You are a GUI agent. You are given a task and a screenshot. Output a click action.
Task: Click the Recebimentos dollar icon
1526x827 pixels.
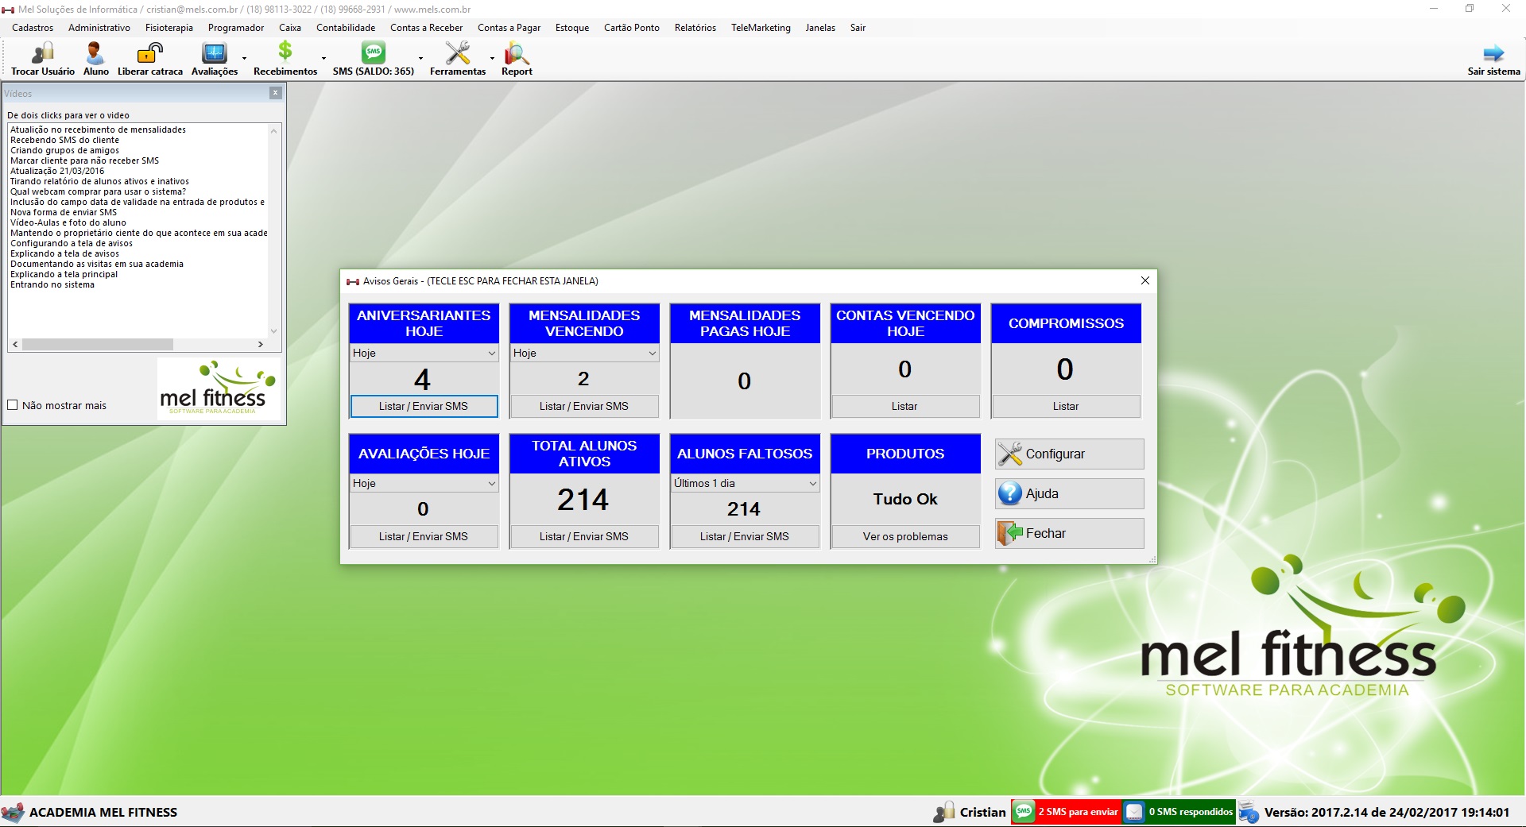click(x=285, y=52)
